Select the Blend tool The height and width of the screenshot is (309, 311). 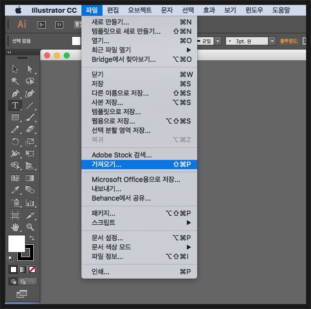click(x=30, y=190)
